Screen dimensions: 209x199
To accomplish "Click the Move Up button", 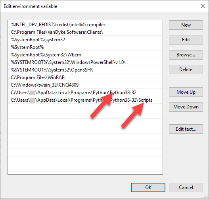I will (x=186, y=92).
